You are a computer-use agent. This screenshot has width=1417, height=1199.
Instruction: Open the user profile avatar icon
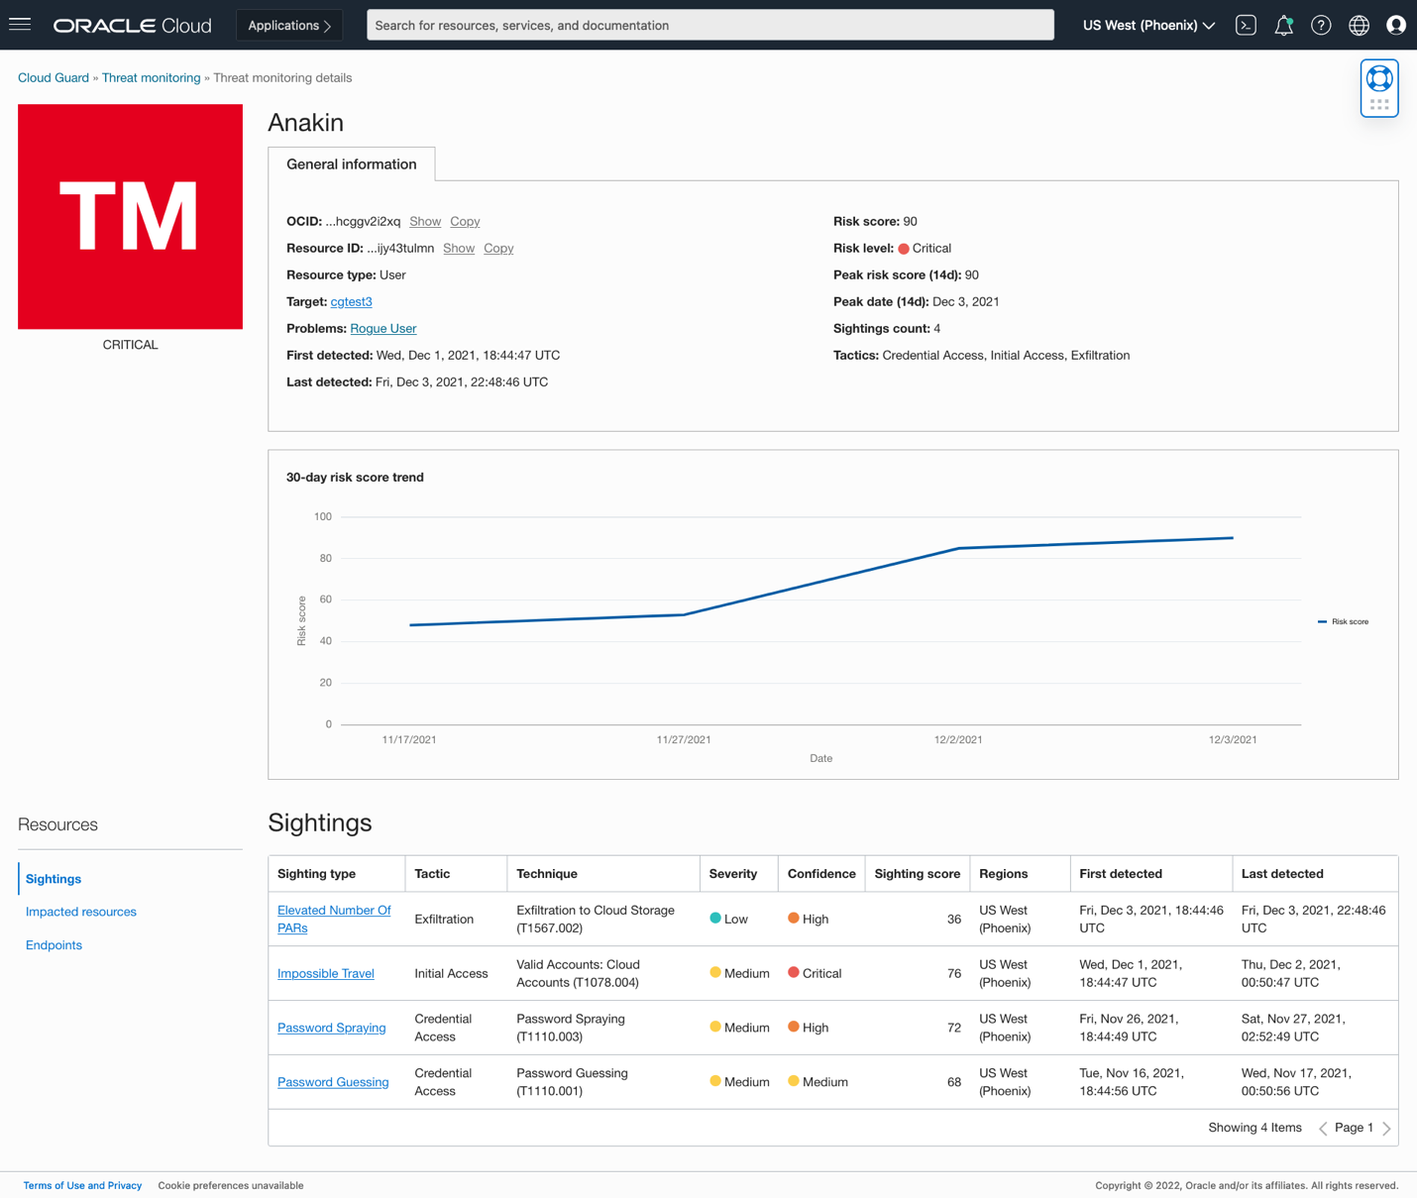[x=1396, y=26]
